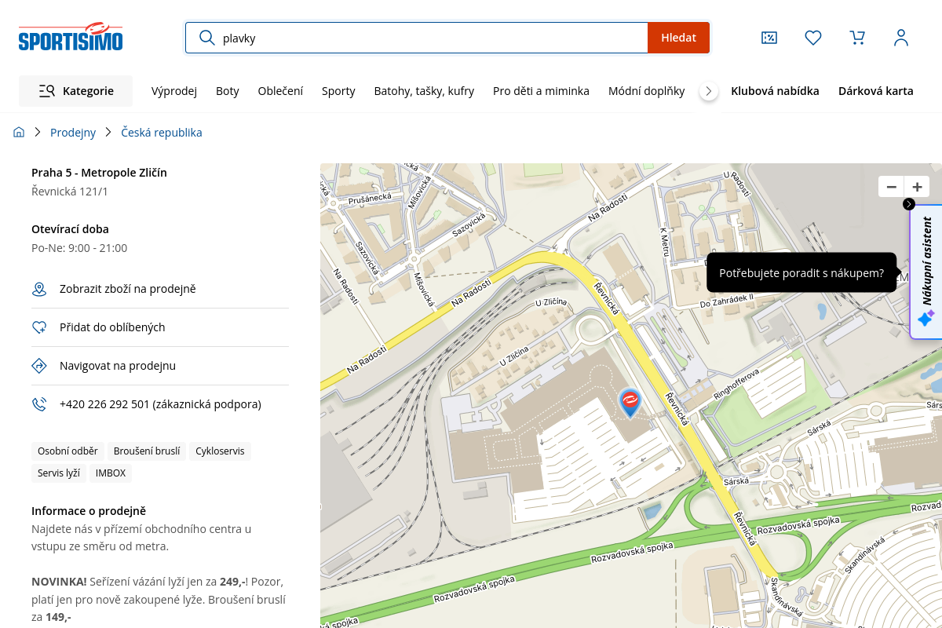This screenshot has height=628, width=942.
Task: Click Přidat do oblíbených
Action: coord(112,327)
